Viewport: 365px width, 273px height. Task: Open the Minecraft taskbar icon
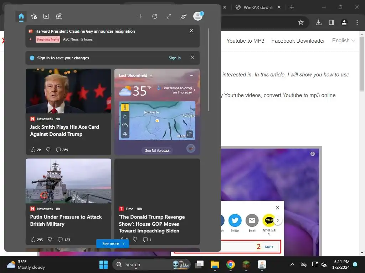tap(246, 264)
